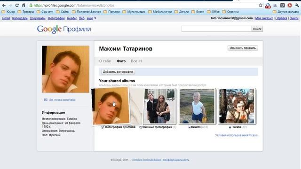
Task: Open the red mail counter extension icon
Action: coord(268,6)
